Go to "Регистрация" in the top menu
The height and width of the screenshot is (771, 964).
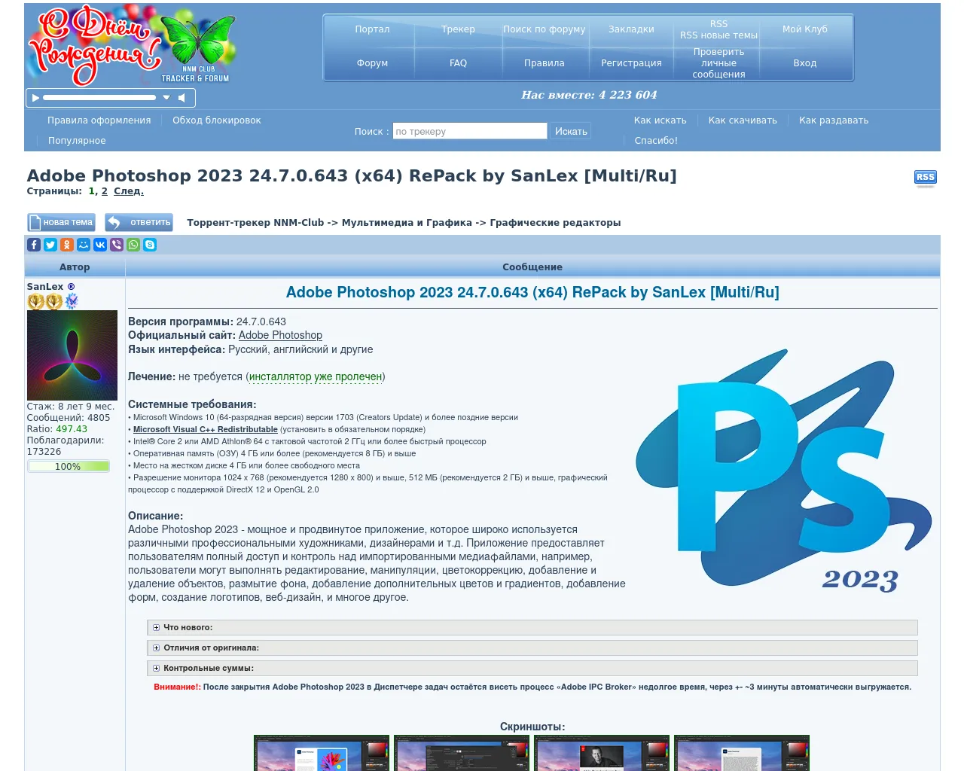pos(631,63)
